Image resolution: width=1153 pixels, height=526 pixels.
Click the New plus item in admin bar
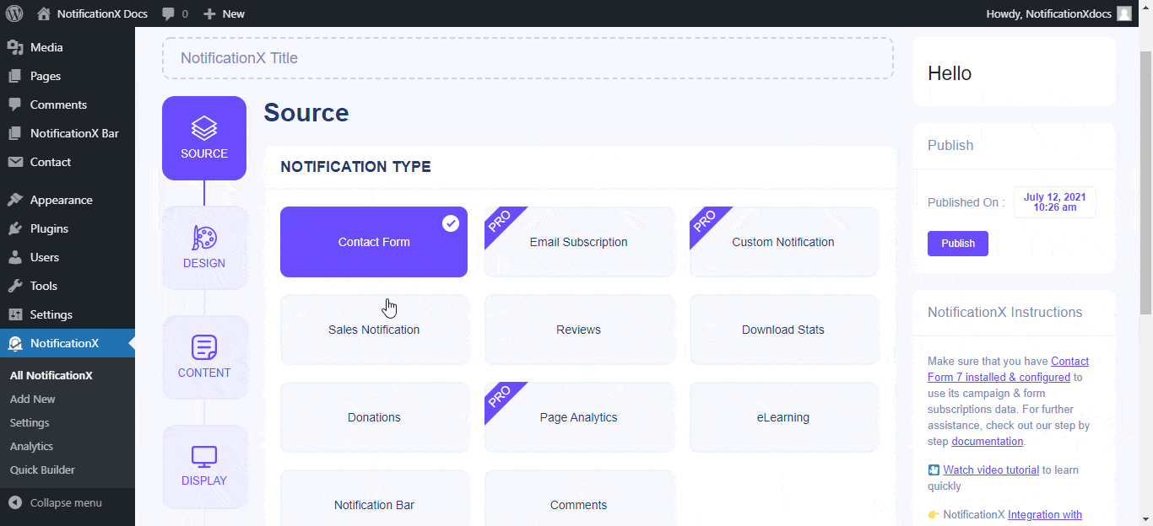(x=224, y=13)
